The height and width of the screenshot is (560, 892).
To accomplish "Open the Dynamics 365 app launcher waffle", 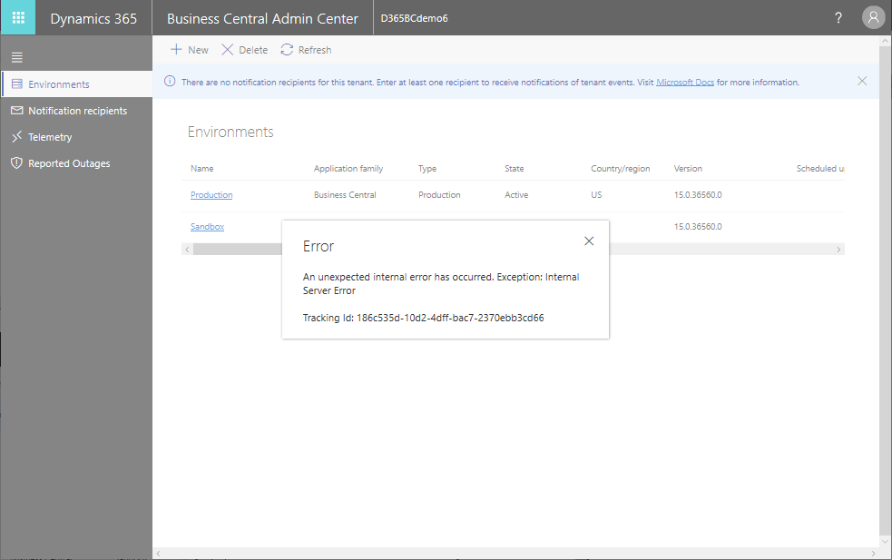I will pos(18,17).
